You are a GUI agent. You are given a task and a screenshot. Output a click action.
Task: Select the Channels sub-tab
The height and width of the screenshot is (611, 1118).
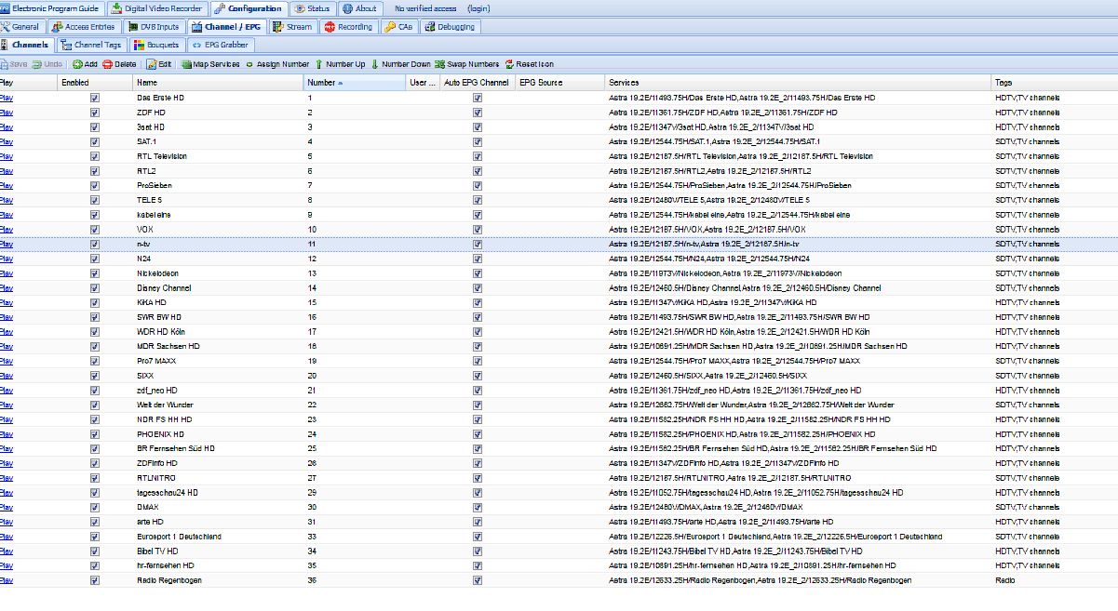26,45
